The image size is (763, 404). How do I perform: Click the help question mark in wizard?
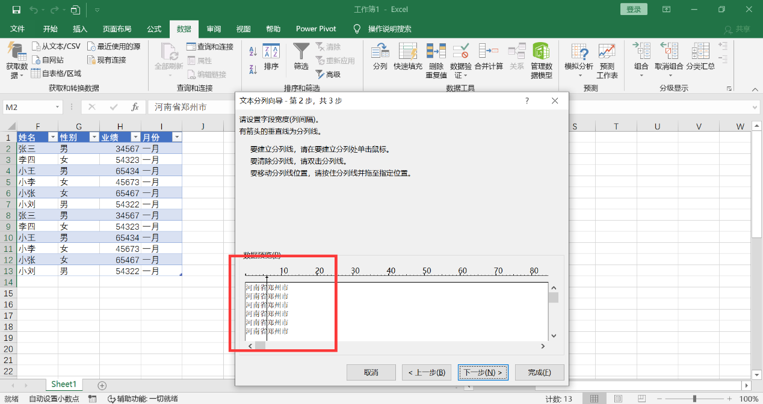(x=527, y=100)
